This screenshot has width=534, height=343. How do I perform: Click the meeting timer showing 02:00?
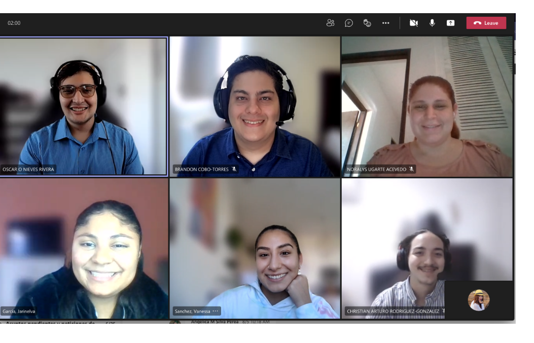click(14, 23)
